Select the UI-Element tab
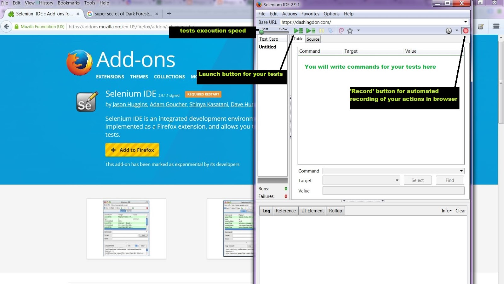Viewport: 504px width, 284px height. pos(312,211)
